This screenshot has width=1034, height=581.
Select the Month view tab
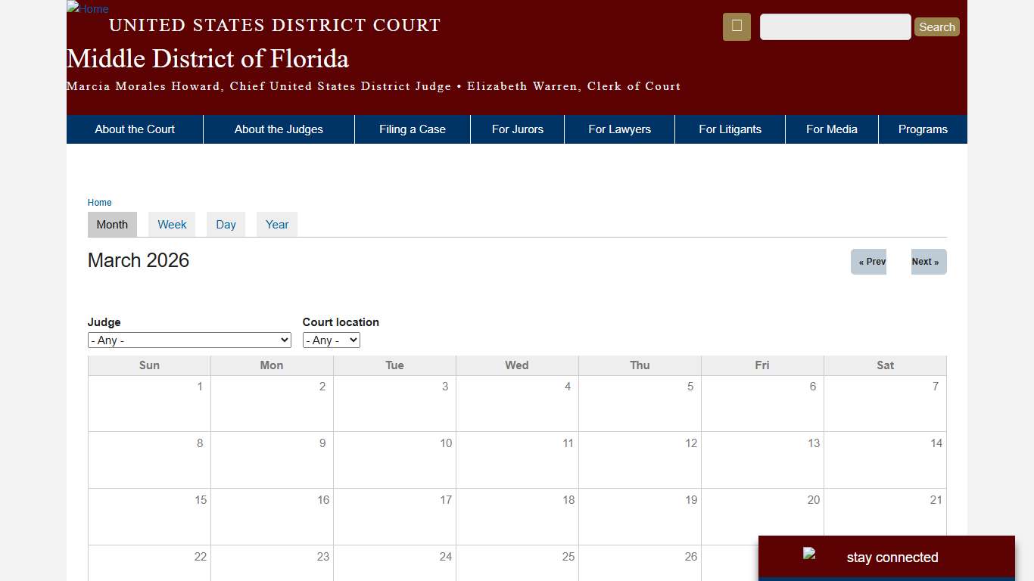pyautogui.click(x=111, y=224)
